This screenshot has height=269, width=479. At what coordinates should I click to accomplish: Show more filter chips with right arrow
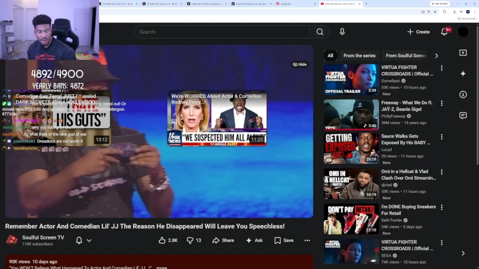[436, 56]
